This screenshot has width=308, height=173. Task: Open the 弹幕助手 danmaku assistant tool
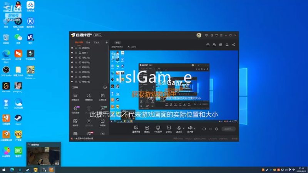pos(75,97)
